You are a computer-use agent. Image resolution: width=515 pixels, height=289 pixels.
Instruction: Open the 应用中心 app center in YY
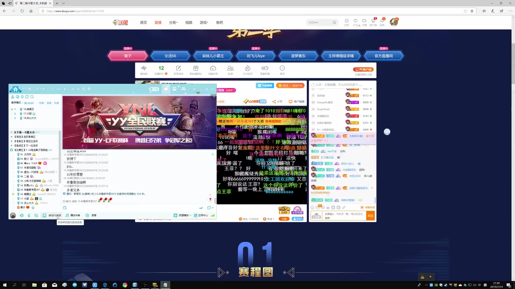tap(201, 215)
